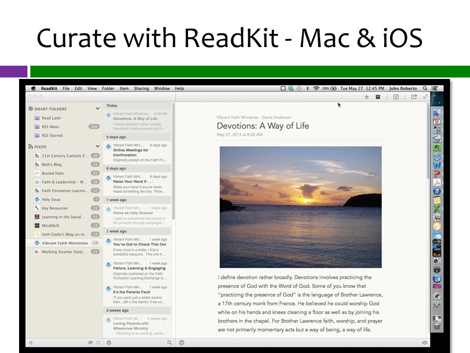The width and height of the screenshot is (470, 353).
Task: Open Time Machine menu bar icon
Action: tap(299, 88)
